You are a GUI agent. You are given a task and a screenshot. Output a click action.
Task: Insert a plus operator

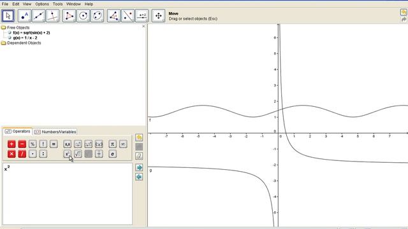(11, 144)
